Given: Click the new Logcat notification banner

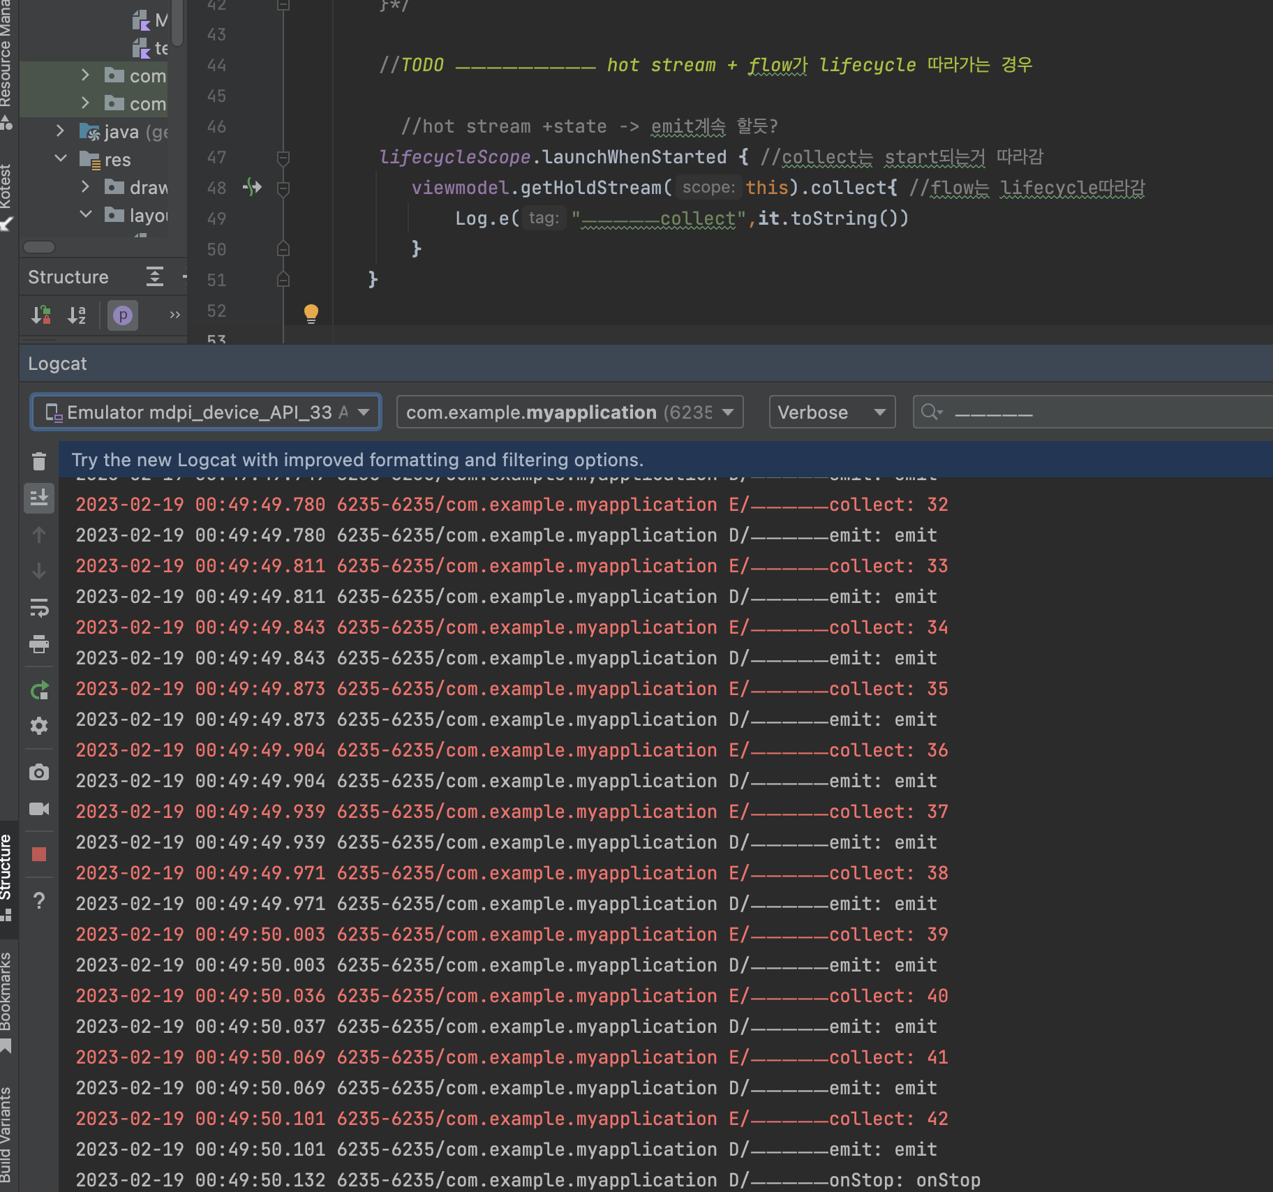Looking at the screenshot, I should pyautogui.click(x=666, y=460).
